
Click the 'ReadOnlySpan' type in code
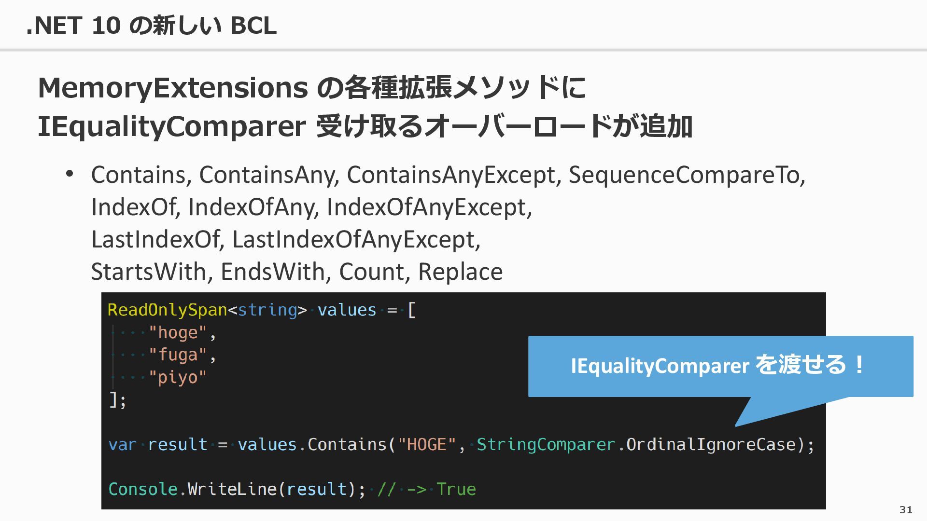click(167, 310)
